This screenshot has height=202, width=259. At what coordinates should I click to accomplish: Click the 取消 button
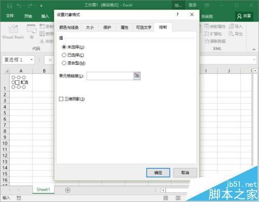pyautogui.click(x=185, y=172)
